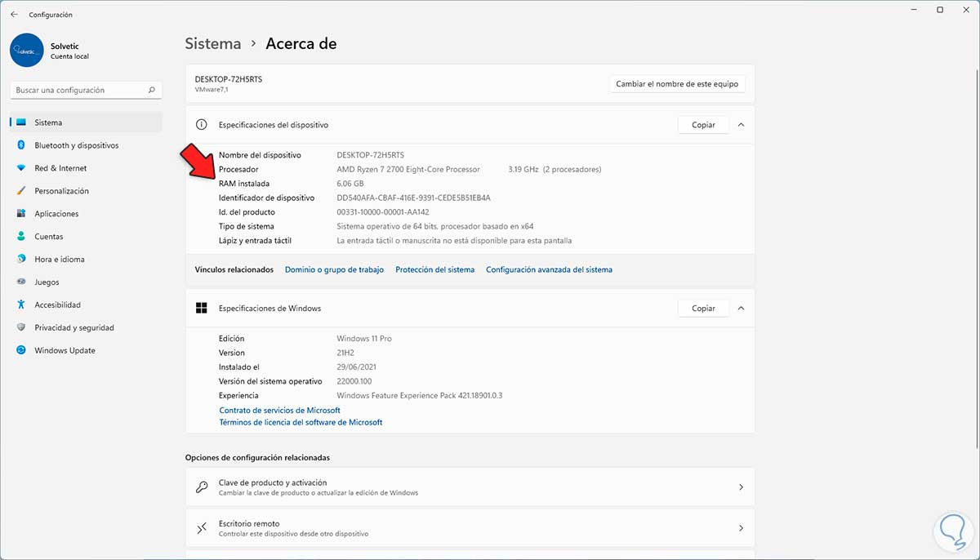Open Términos de licencia del software link
980x560 pixels.
301,422
